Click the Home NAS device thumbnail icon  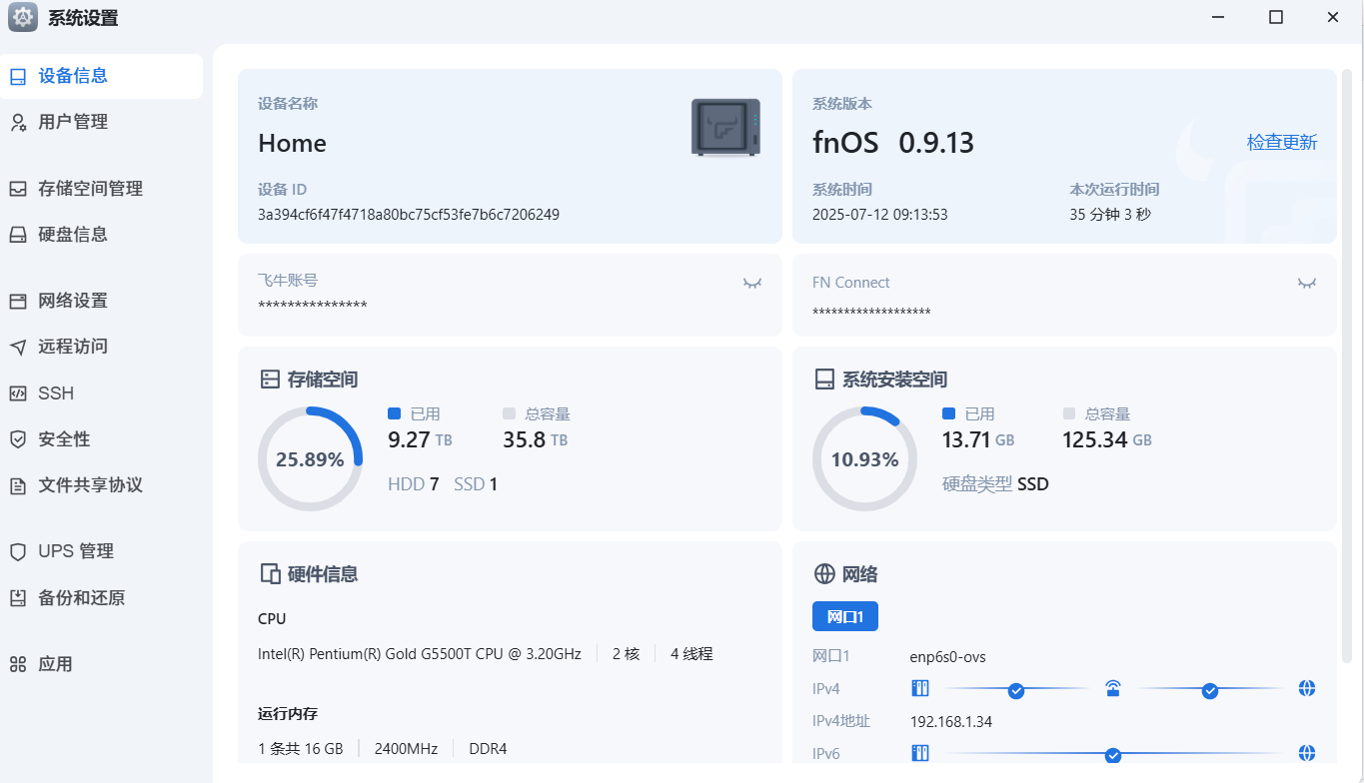pos(725,127)
